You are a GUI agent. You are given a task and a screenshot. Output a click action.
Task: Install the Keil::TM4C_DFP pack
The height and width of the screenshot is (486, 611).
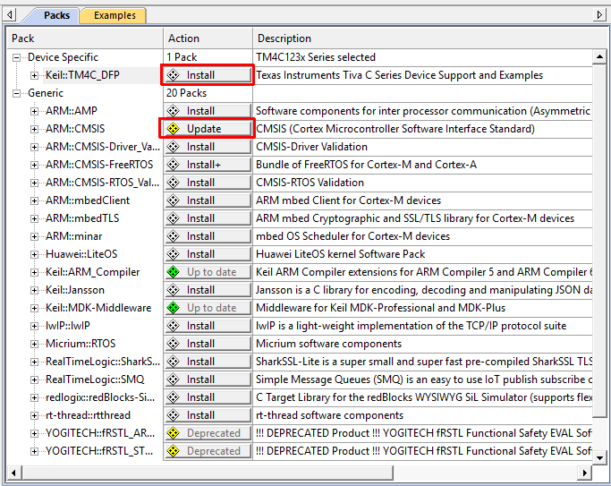click(x=208, y=75)
